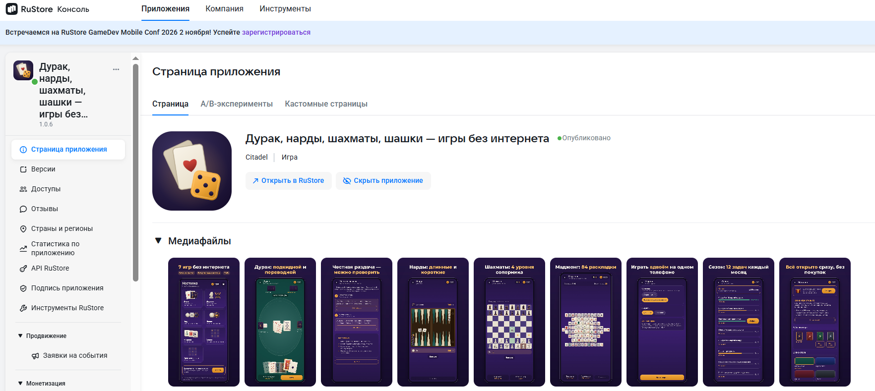Click the Открыть в RuStore button
The width and height of the screenshot is (875, 391).
(x=288, y=181)
